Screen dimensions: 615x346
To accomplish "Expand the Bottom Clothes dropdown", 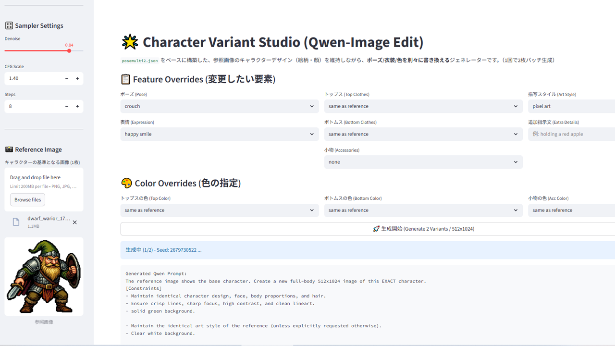I will [x=423, y=134].
